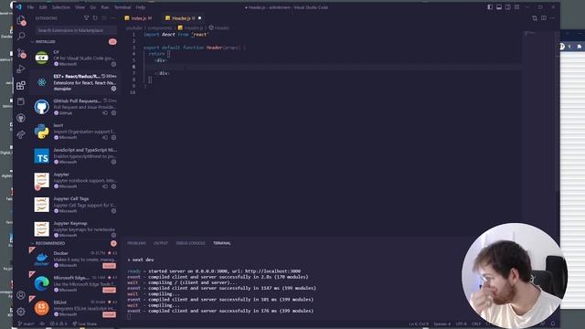This screenshot has width=585, height=329.
Task: Select the Header.js editor tab
Action: 181,18
